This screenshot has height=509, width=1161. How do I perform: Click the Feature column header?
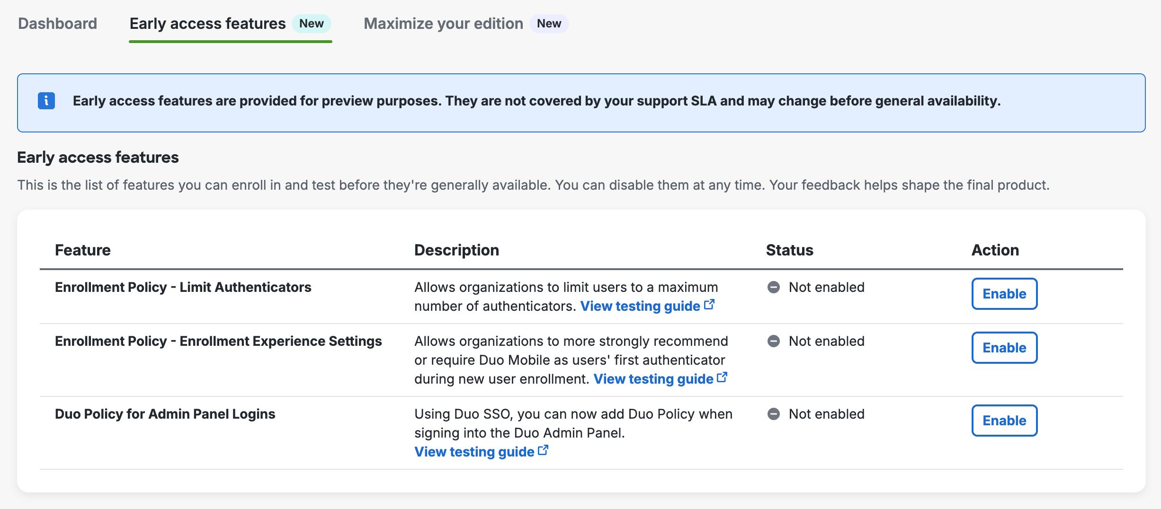(x=83, y=250)
